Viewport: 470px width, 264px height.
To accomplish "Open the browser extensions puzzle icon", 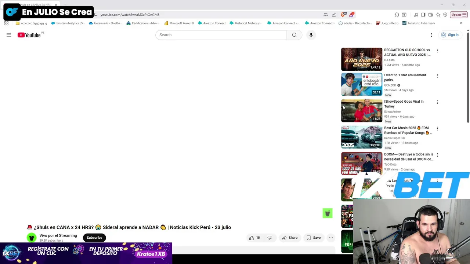I will [397, 15].
